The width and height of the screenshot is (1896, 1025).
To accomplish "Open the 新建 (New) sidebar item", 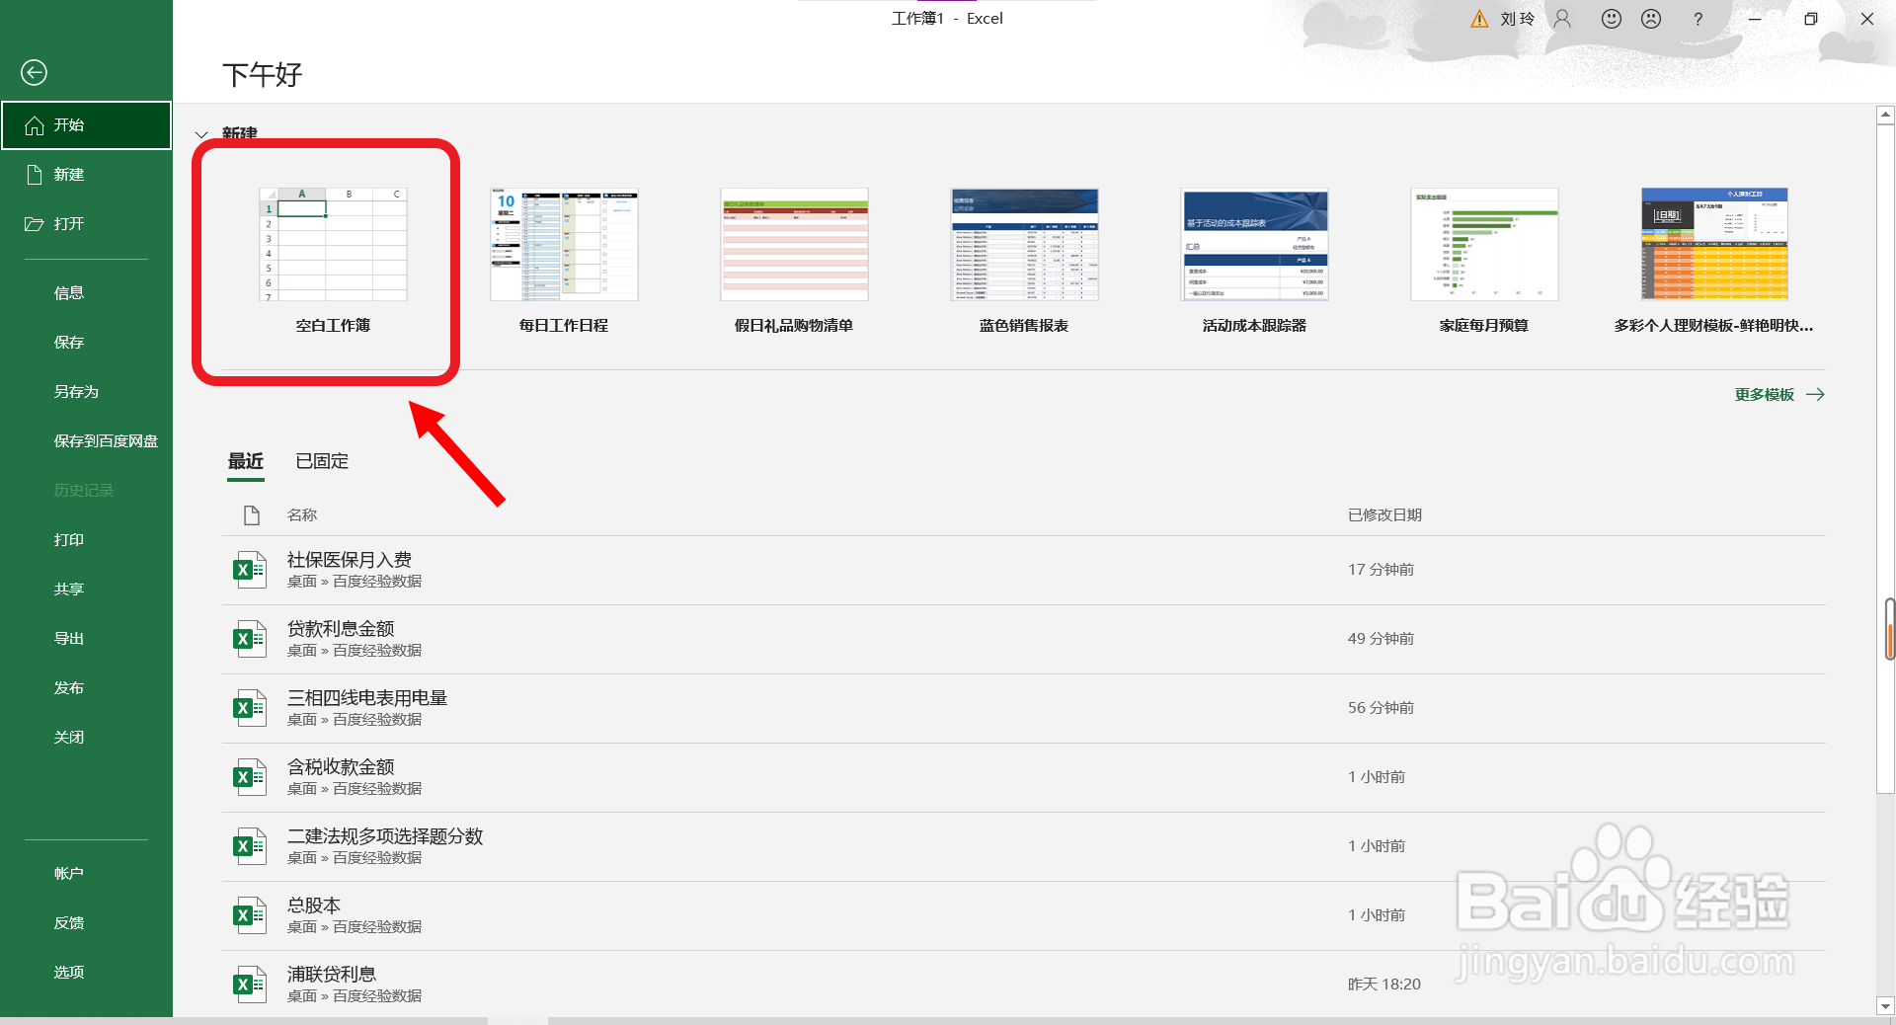I will click(x=68, y=174).
